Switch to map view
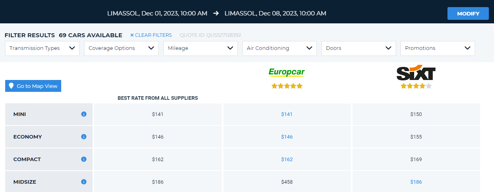This screenshot has height=192, width=494. (33, 86)
